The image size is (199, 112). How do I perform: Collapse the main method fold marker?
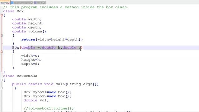coord(2,88)
